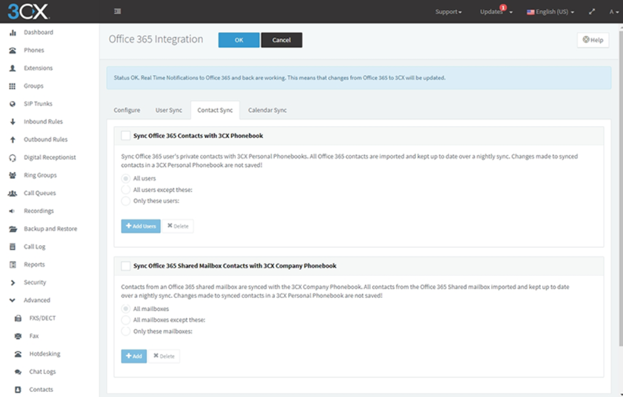The width and height of the screenshot is (623, 397).
Task: Click Digital Receptionist headset icon
Action: (13, 157)
